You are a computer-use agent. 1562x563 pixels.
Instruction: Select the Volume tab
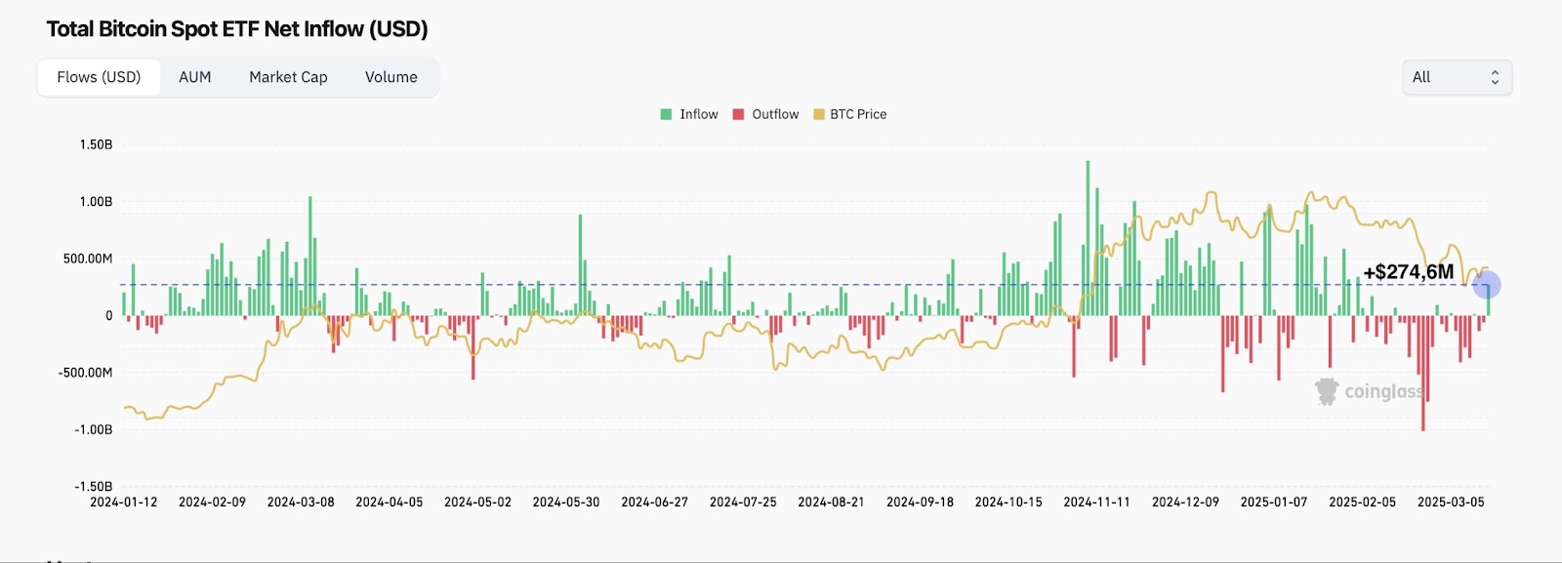(x=391, y=77)
